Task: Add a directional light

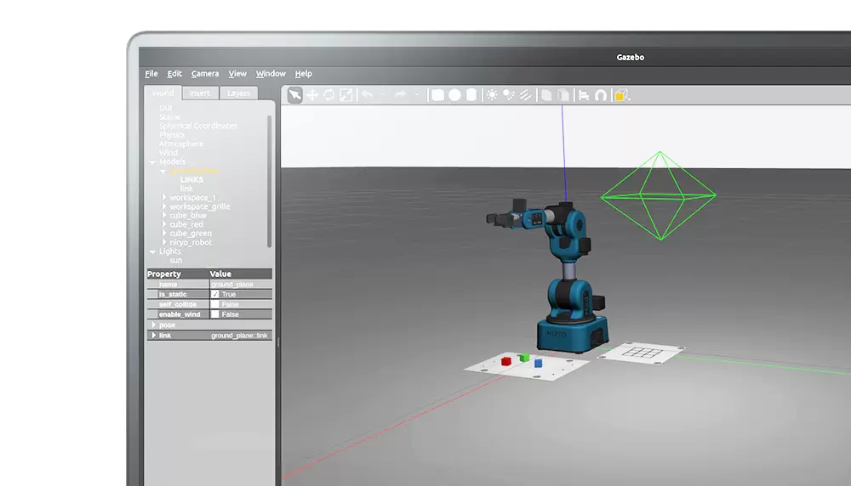Action: click(525, 95)
